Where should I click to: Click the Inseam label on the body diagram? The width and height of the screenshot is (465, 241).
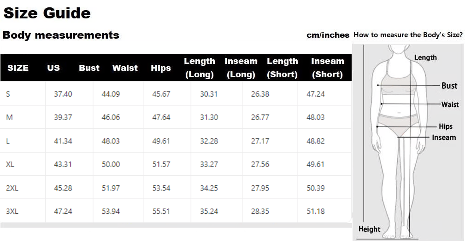tap(444, 138)
